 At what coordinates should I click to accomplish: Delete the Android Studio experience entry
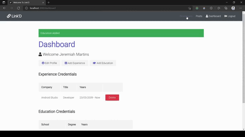click(x=112, y=97)
